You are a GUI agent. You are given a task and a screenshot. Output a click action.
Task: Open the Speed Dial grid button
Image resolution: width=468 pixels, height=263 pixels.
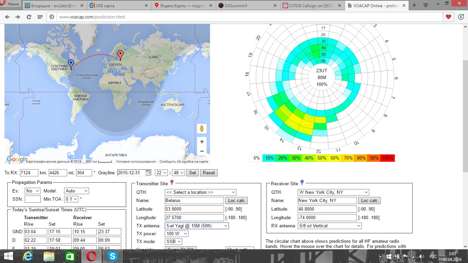(x=40, y=17)
